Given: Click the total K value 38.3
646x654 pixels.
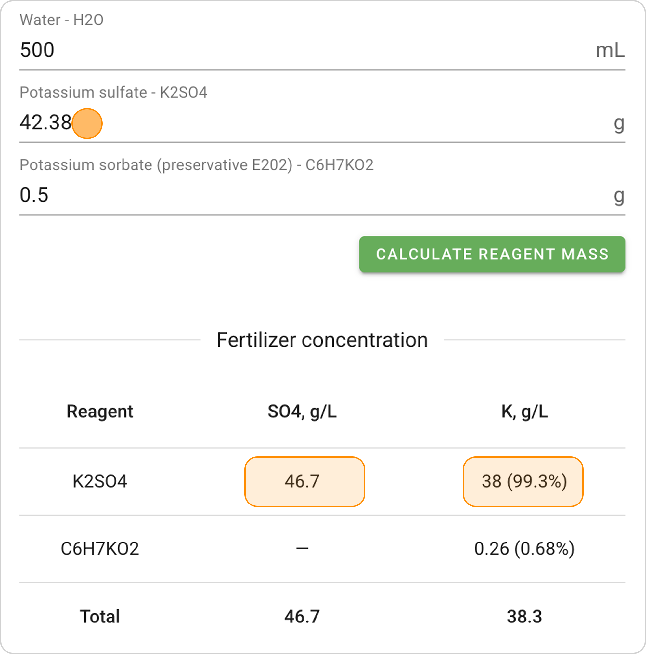Looking at the screenshot, I should pyautogui.click(x=524, y=616).
